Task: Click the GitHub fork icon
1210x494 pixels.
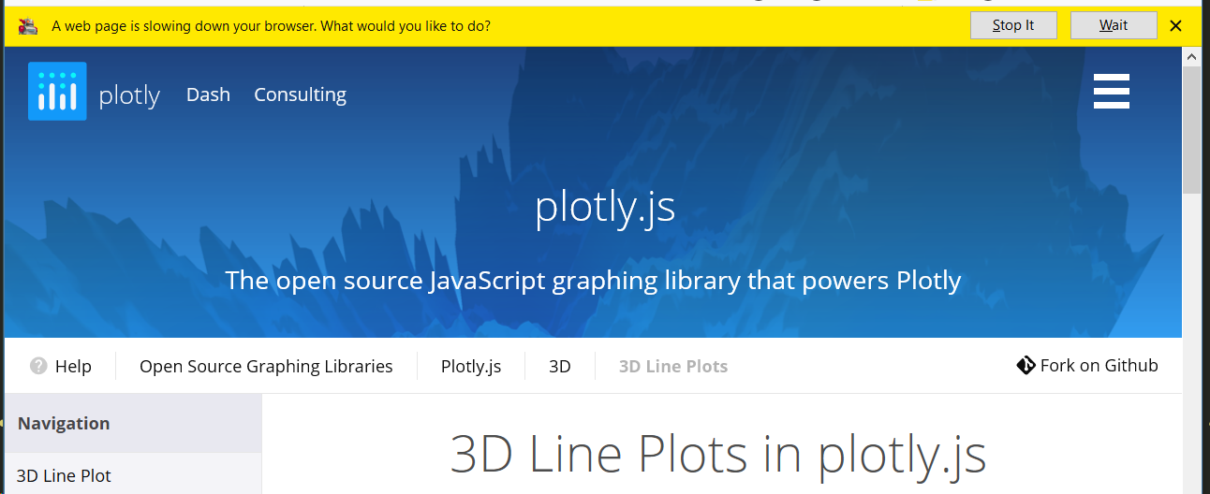Action: click(x=1026, y=365)
